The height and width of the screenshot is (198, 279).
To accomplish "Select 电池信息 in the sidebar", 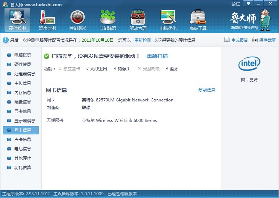I will pyautogui.click(x=22, y=149).
